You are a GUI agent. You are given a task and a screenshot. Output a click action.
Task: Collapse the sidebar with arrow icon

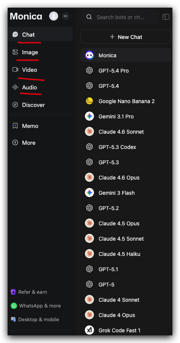click(66, 16)
